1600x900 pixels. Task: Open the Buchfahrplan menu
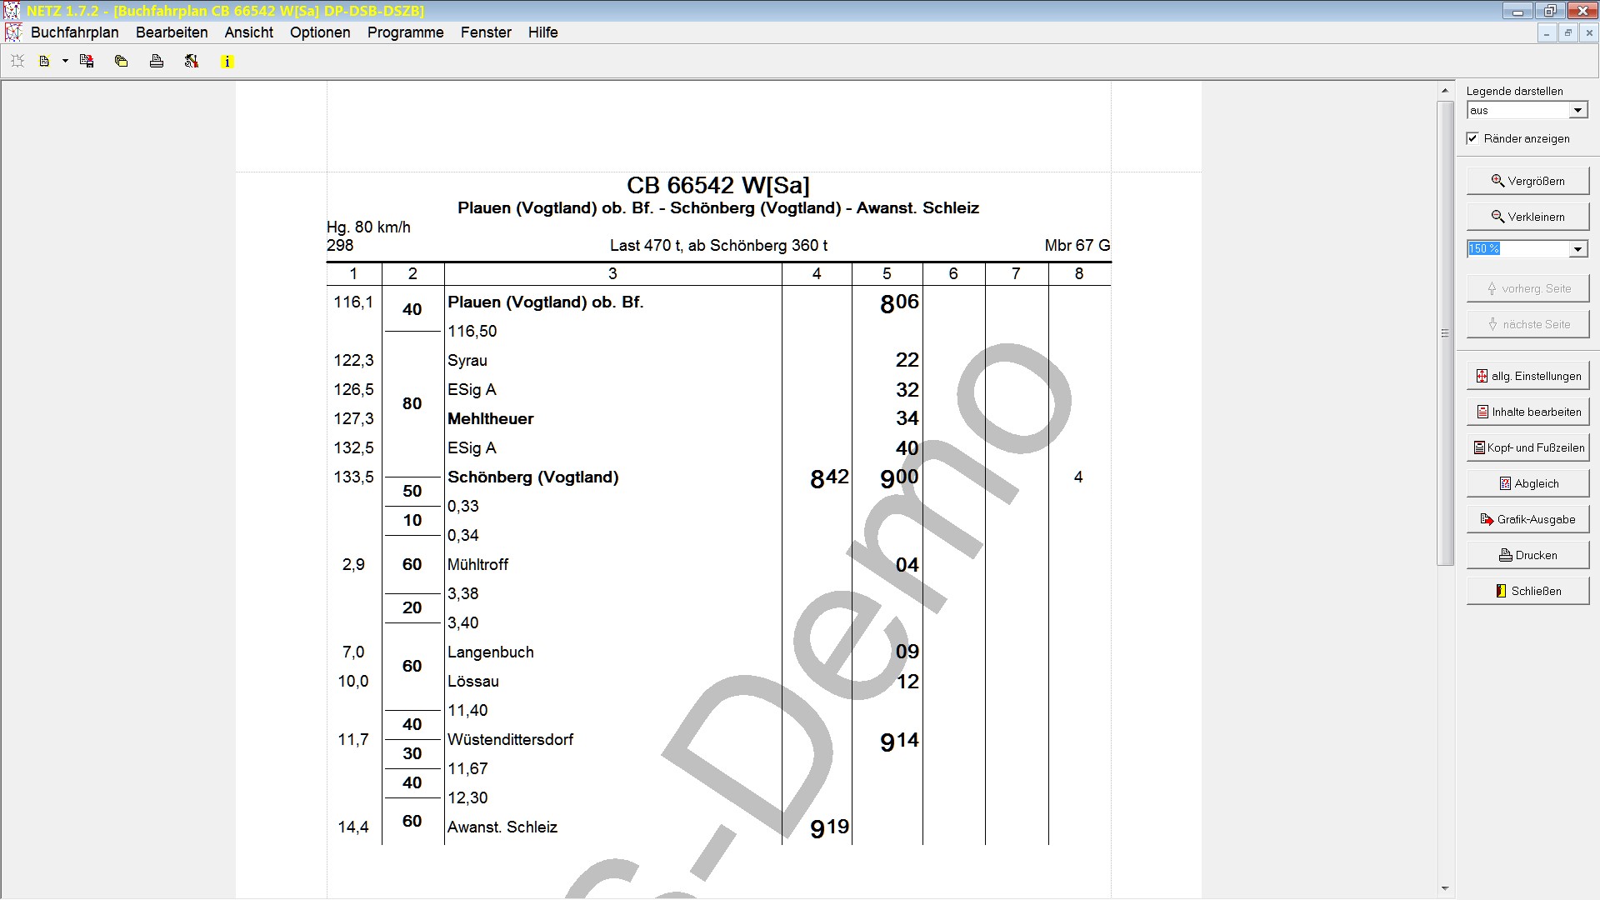(x=74, y=32)
